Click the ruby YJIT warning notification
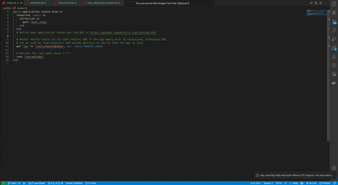Screen dimensions: 338x185 (294, 175)
